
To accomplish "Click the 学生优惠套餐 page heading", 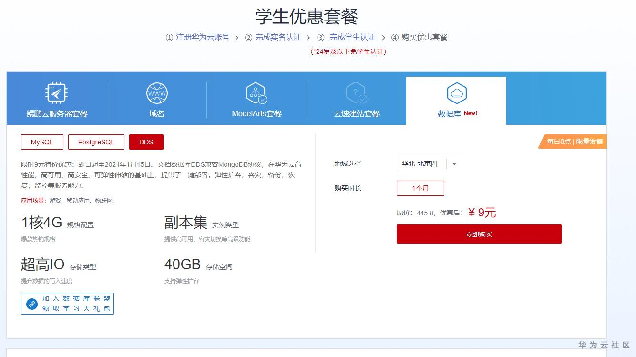I will tap(307, 16).
